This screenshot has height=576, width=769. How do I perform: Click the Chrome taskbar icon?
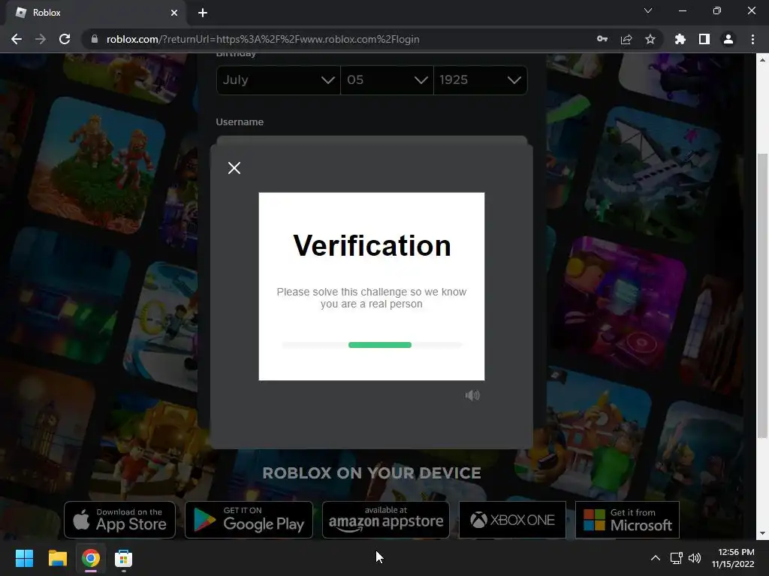click(x=91, y=558)
